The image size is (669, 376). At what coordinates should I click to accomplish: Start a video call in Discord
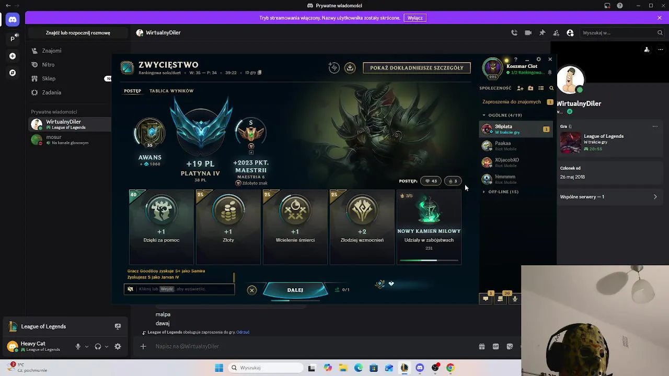[x=528, y=32]
